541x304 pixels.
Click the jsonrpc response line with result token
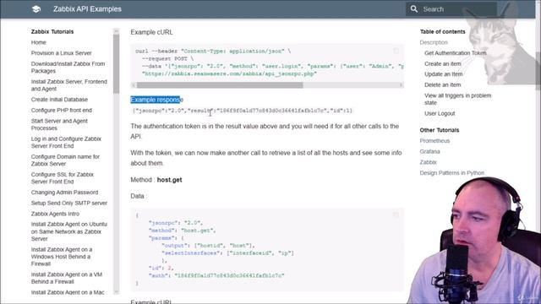click(243, 111)
